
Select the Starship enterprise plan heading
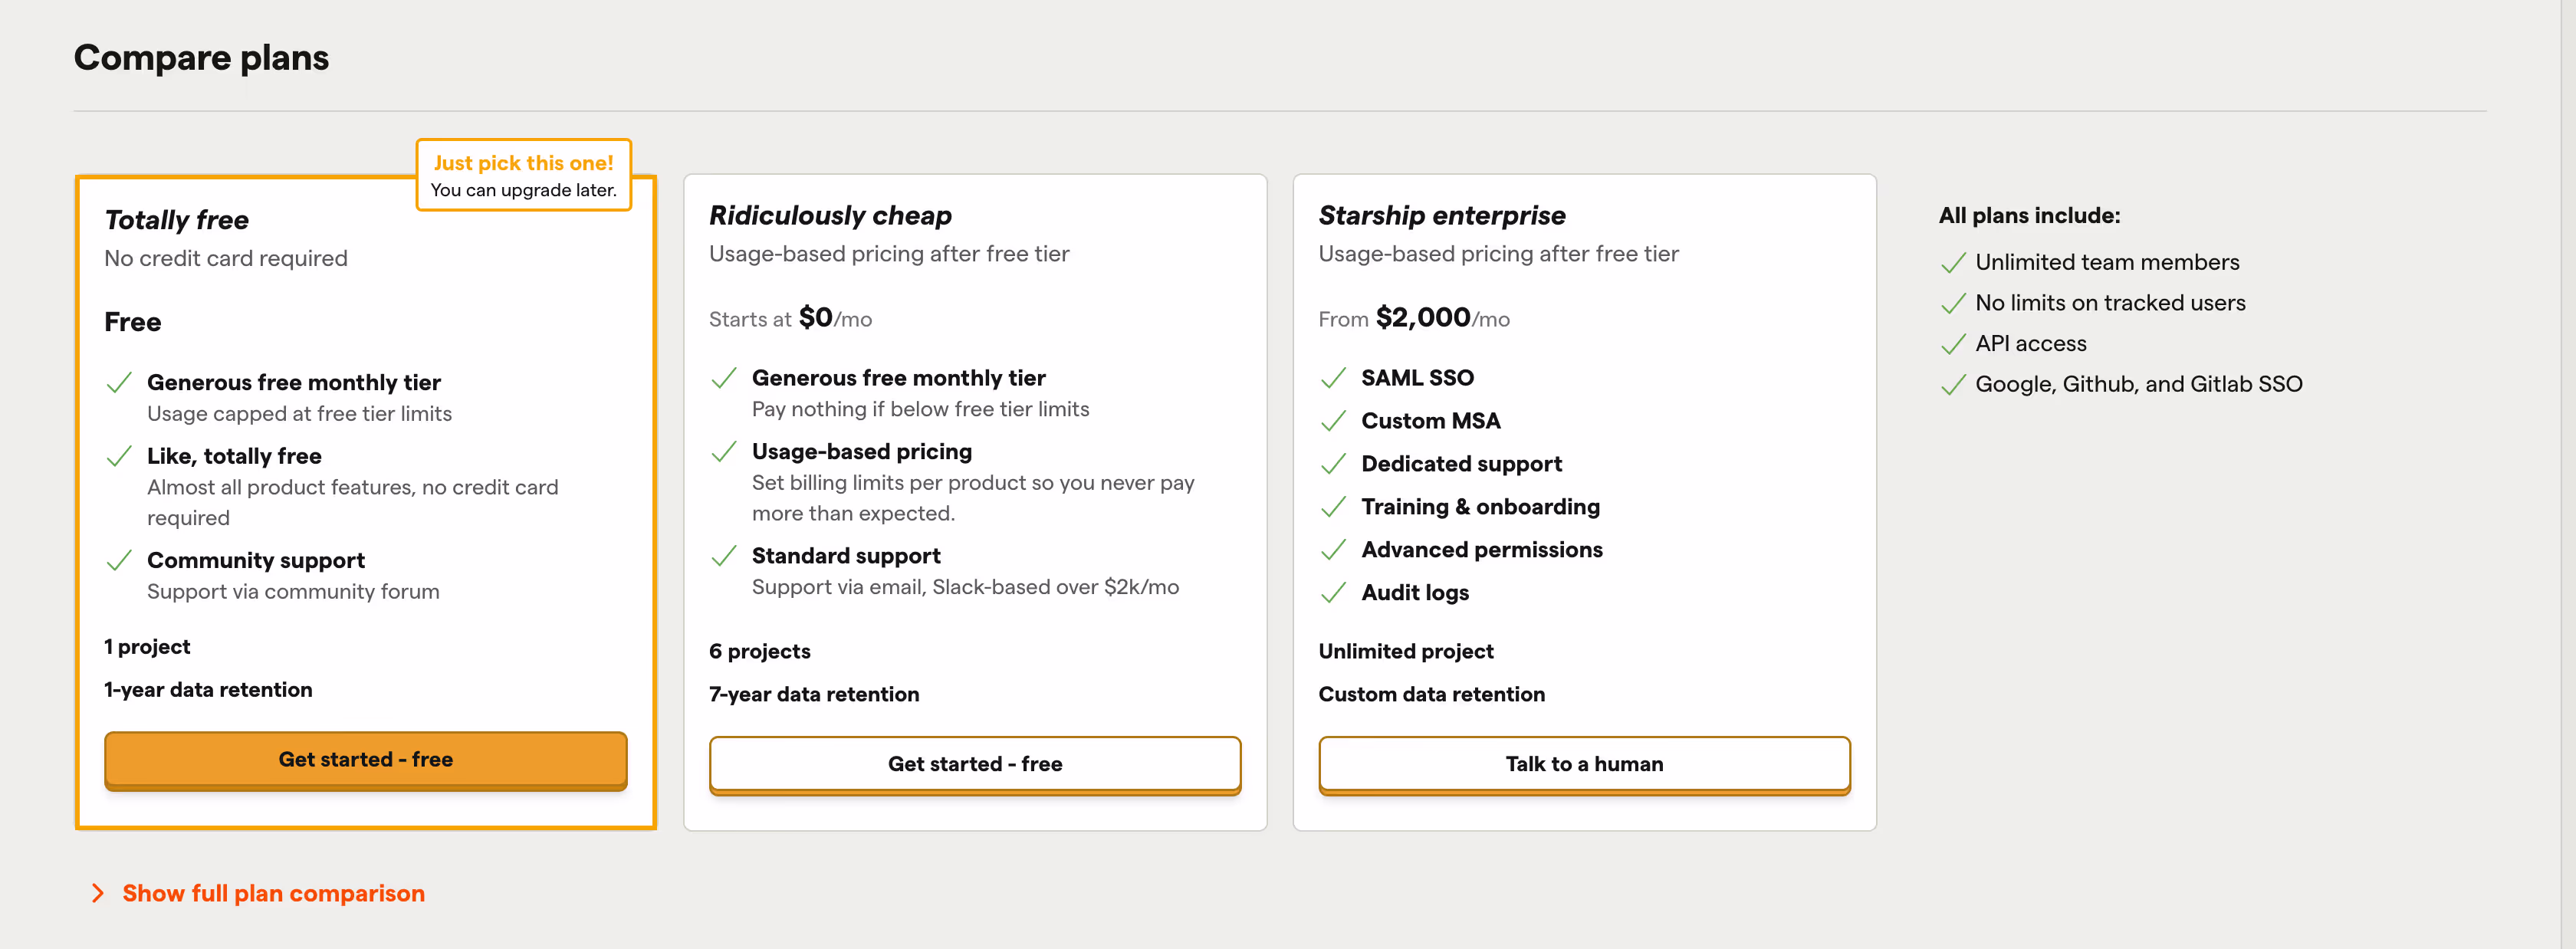point(1441,215)
